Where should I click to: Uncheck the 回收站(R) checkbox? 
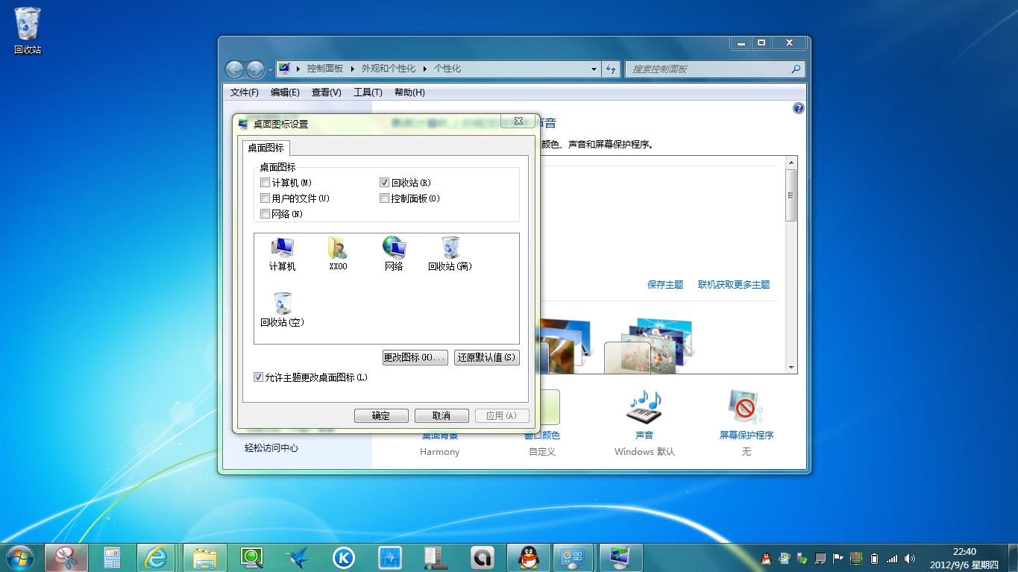click(384, 182)
